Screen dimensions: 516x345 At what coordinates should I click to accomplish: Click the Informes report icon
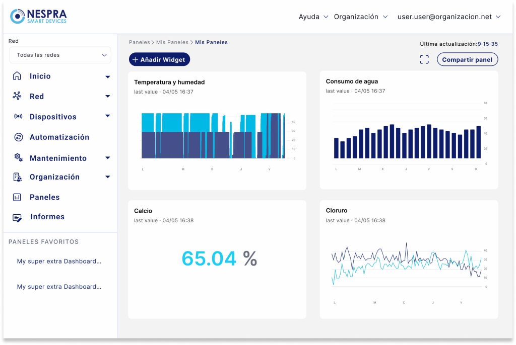[17, 218]
